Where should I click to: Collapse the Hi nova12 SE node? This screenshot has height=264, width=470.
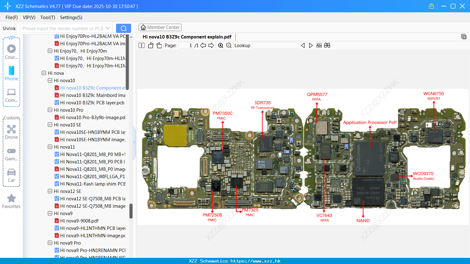(x=50, y=191)
